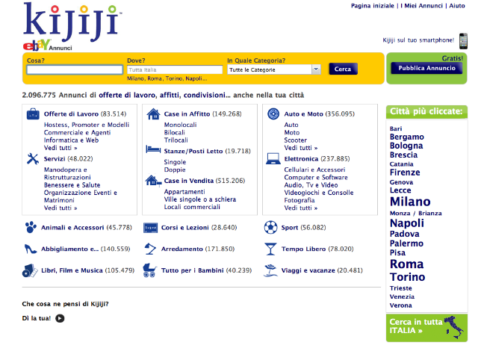Click the baby stroller icon for Tutto per i Bambini
Screen dimensions: 478x351
pyautogui.click(x=149, y=270)
